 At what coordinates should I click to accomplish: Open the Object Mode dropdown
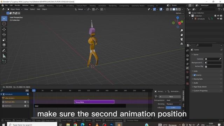point(15,9)
